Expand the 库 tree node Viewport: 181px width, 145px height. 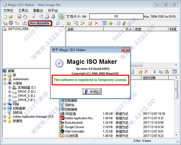coord(5,75)
